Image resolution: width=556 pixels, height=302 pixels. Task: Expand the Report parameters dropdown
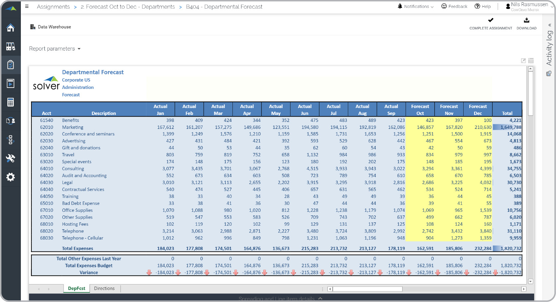(x=79, y=49)
